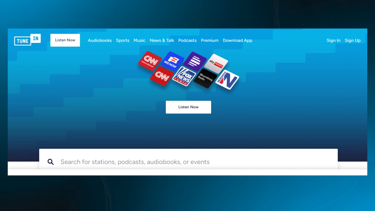Viewport: 375px width, 211px height.
Task: Click the red CNN tile without subtitle
Action: click(x=162, y=76)
